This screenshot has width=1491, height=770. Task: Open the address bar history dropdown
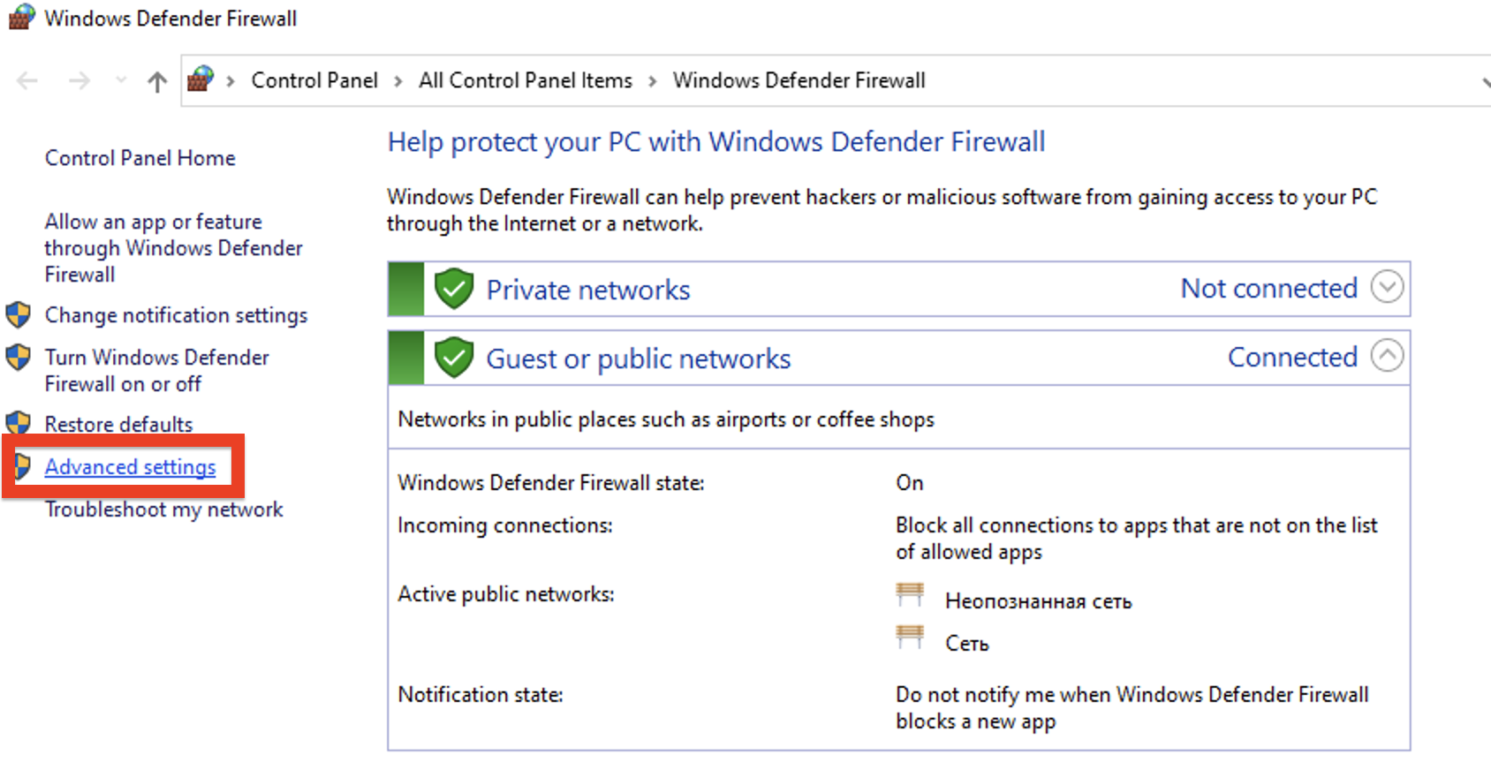[x=1486, y=81]
